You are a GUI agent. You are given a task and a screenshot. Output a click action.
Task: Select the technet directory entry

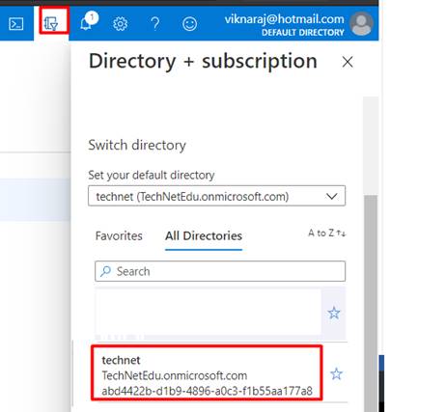(207, 373)
